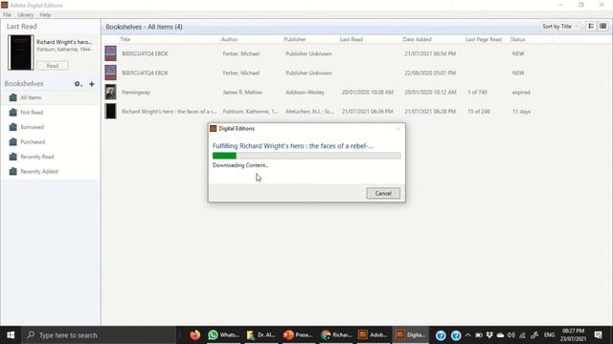Open bookshelf options gear icon
The width and height of the screenshot is (613, 344).
click(x=78, y=84)
